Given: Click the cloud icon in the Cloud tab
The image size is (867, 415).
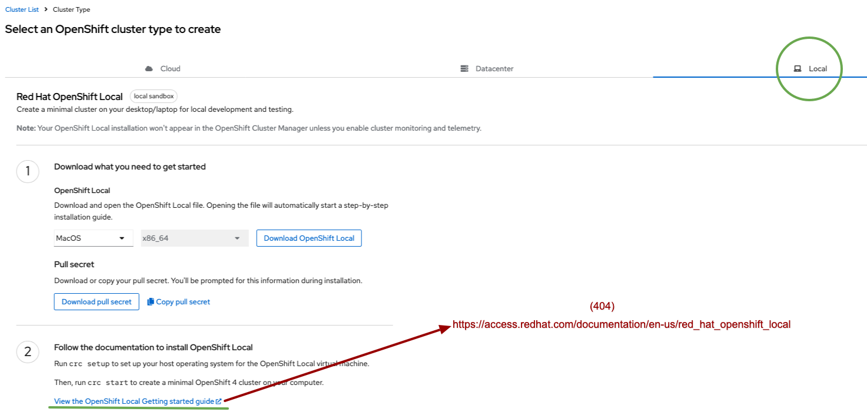Looking at the screenshot, I should tap(149, 69).
